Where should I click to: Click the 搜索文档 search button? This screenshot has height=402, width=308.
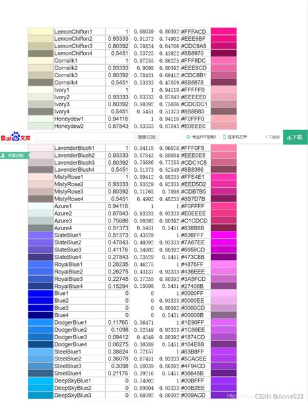click(146, 137)
